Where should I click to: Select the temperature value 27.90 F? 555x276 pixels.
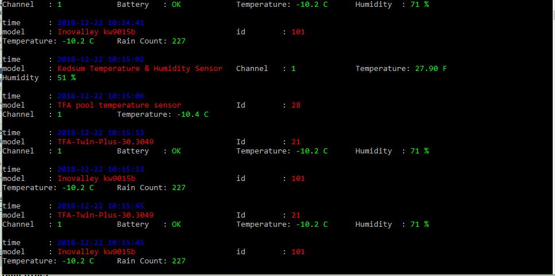point(431,69)
